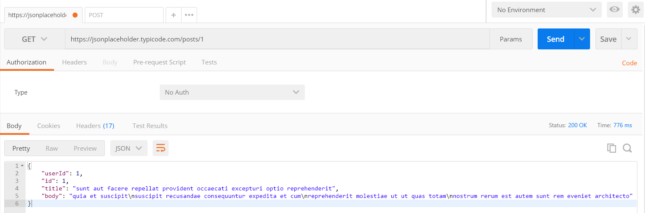Open the No Auth type dropdown
The height and width of the screenshot is (213, 645).
pos(232,92)
